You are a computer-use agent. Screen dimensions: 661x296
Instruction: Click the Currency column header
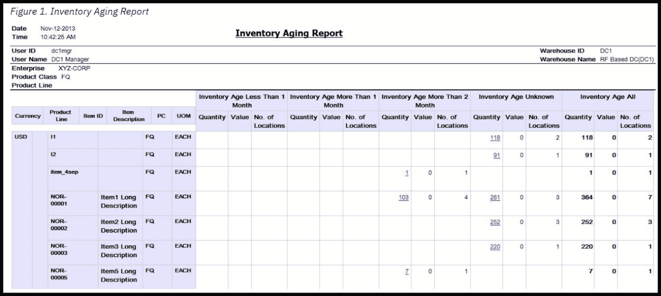point(28,115)
